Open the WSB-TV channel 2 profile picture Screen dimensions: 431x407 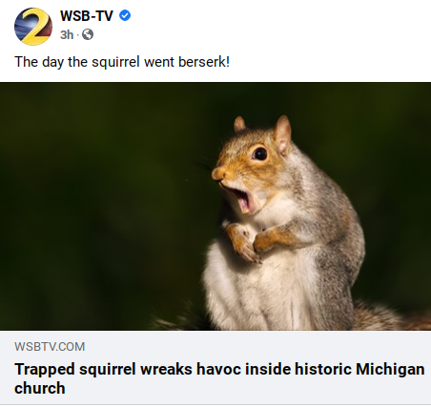33,27
